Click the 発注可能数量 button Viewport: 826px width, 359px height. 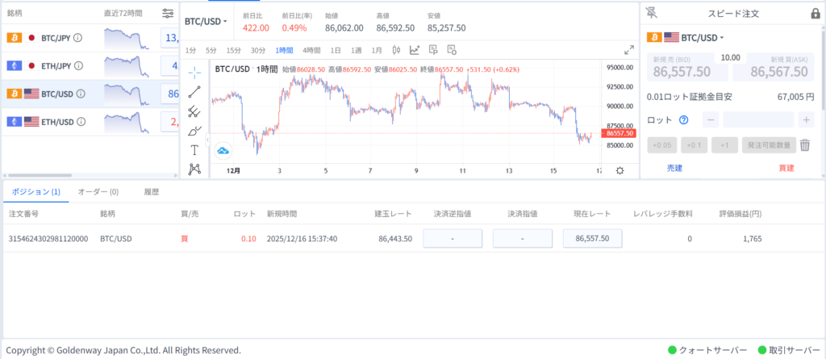(769, 145)
